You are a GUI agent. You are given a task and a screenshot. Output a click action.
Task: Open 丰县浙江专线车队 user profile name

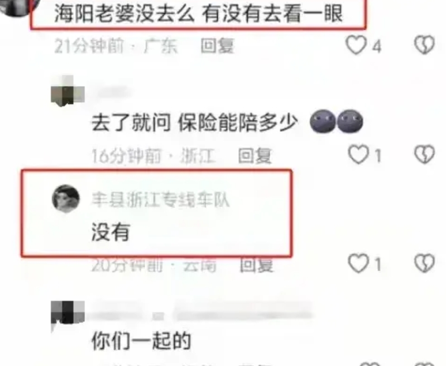click(160, 199)
